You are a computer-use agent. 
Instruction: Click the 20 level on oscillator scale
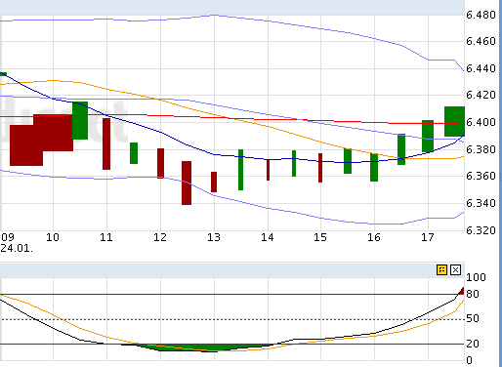point(473,344)
